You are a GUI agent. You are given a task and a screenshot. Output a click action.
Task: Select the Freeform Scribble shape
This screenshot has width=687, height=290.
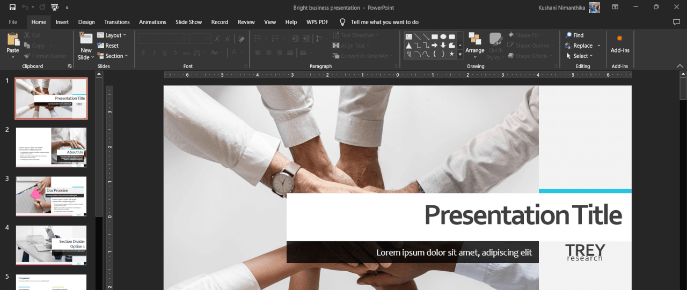pos(409,54)
